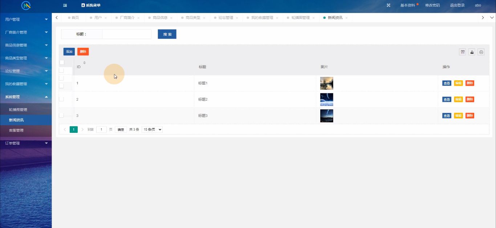Image resolution: width=496 pixels, height=228 pixels.
Task: Switch to the 我的收藏管理 tab
Action: [x=262, y=18]
